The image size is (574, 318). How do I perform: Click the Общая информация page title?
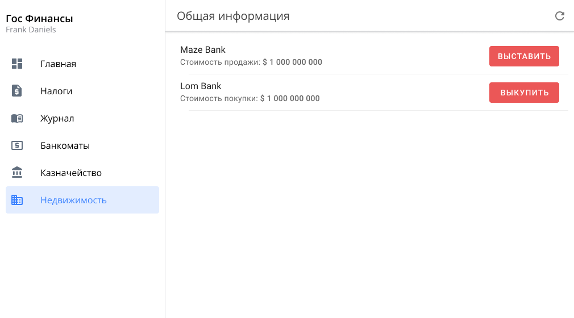(x=233, y=16)
